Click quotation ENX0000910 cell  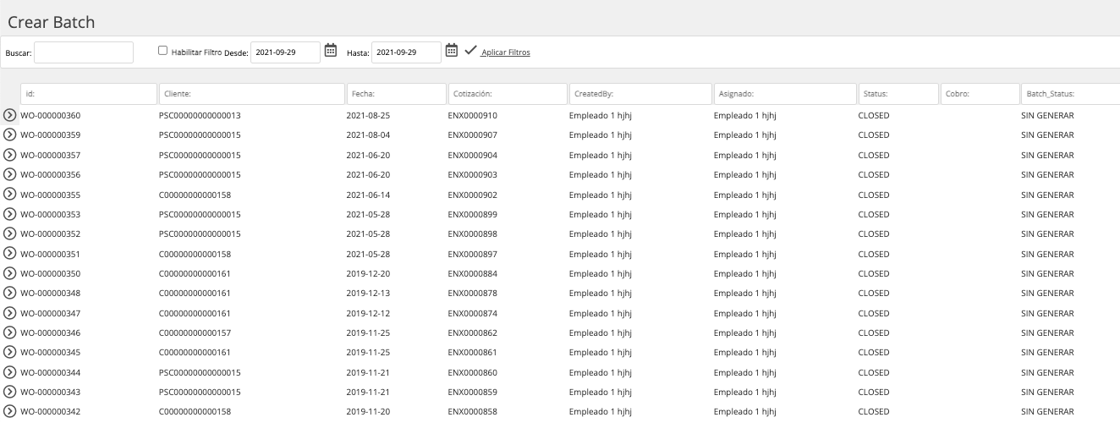(x=473, y=115)
